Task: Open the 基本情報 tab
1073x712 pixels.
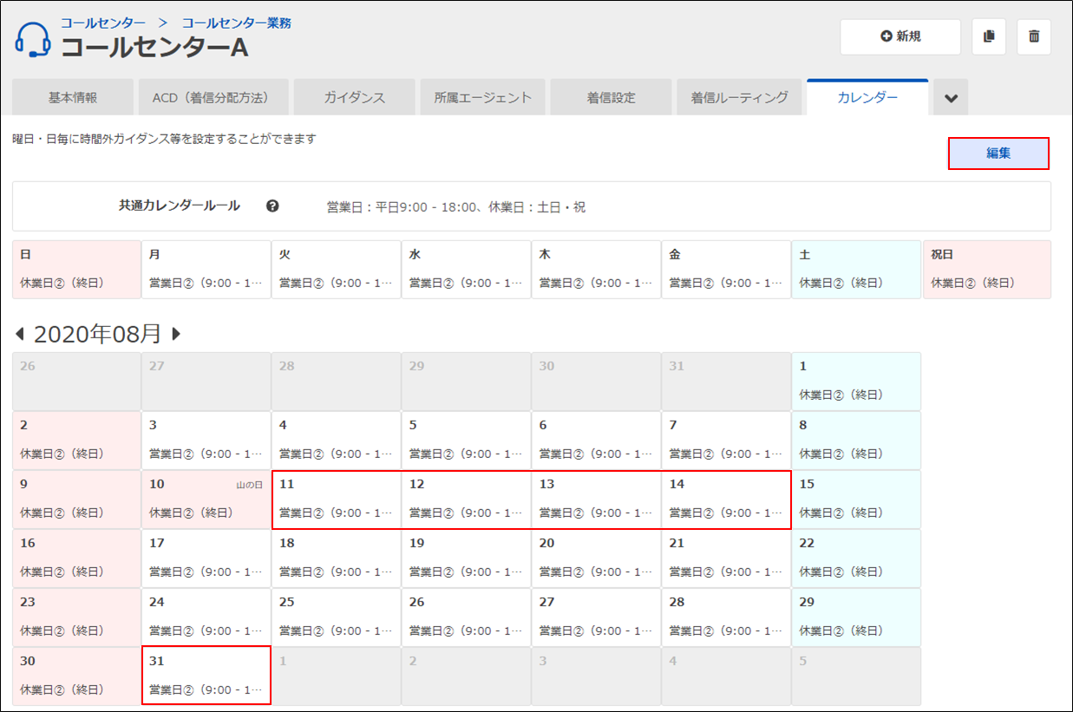Action: 73,98
